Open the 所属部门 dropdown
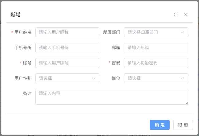This screenshot has width=199, height=136. (156, 32)
